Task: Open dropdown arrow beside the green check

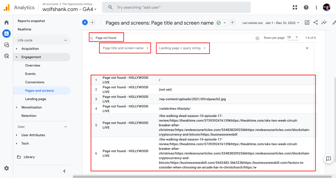Action: click(x=224, y=23)
